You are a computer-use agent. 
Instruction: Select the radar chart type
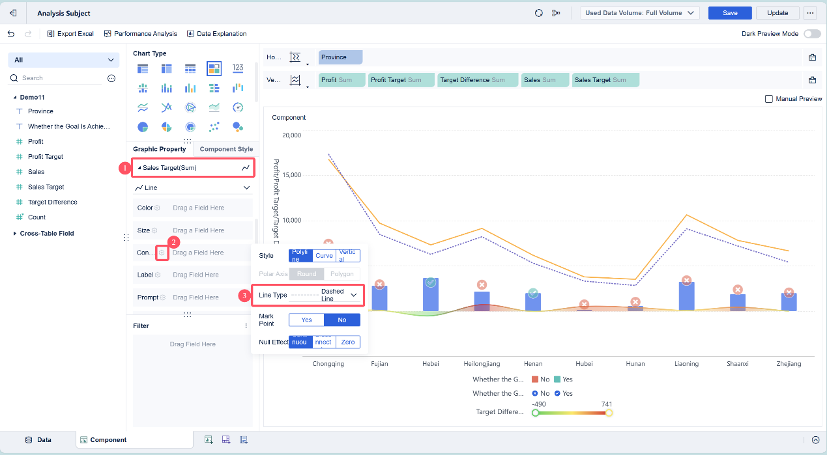(x=190, y=107)
